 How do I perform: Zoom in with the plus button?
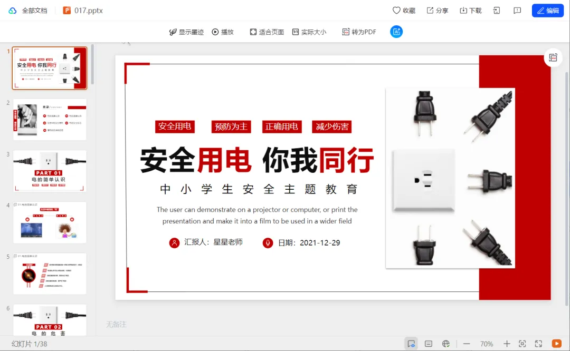coord(507,344)
